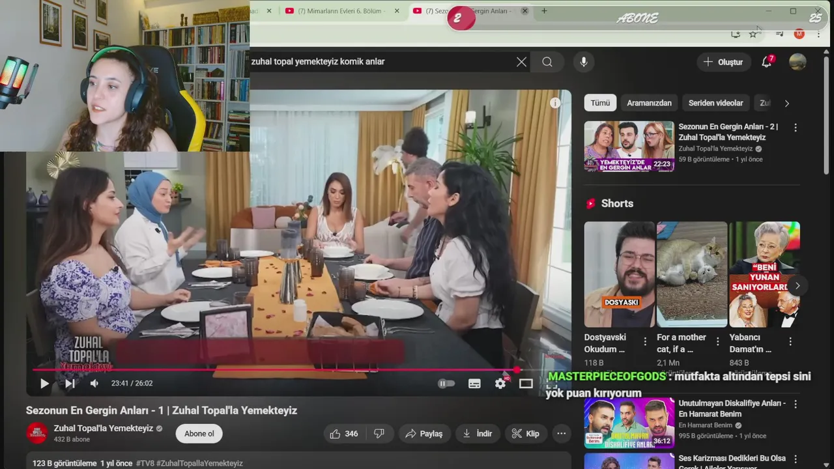Open the Sezonun En Gergin Anları - 2 title
834x469 pixels.
pyautogui.click(x=728, y=132)
